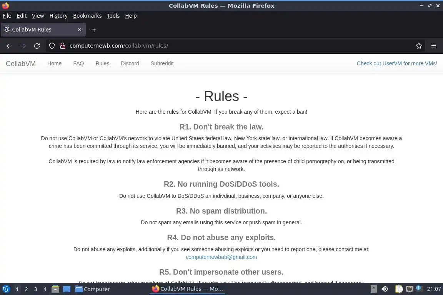
Task: Go to the Home nav link
Action: pyautogui.click(x=54, y=63)
